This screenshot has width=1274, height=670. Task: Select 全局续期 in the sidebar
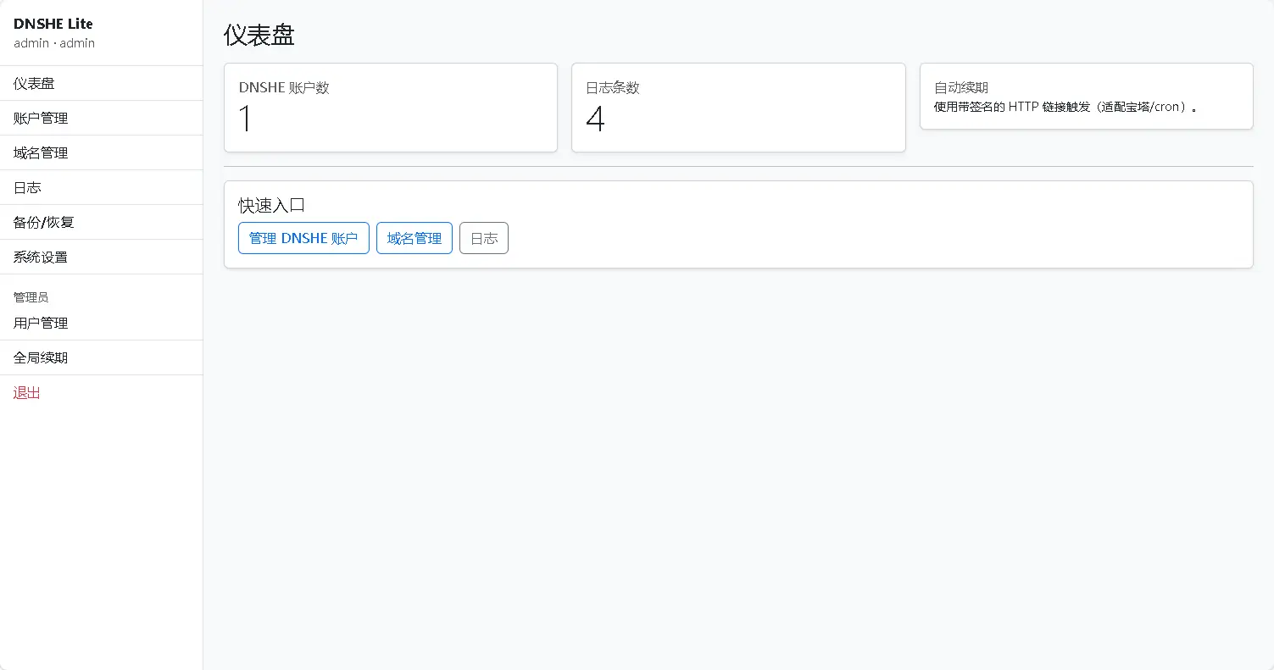(x=41, y=357)
